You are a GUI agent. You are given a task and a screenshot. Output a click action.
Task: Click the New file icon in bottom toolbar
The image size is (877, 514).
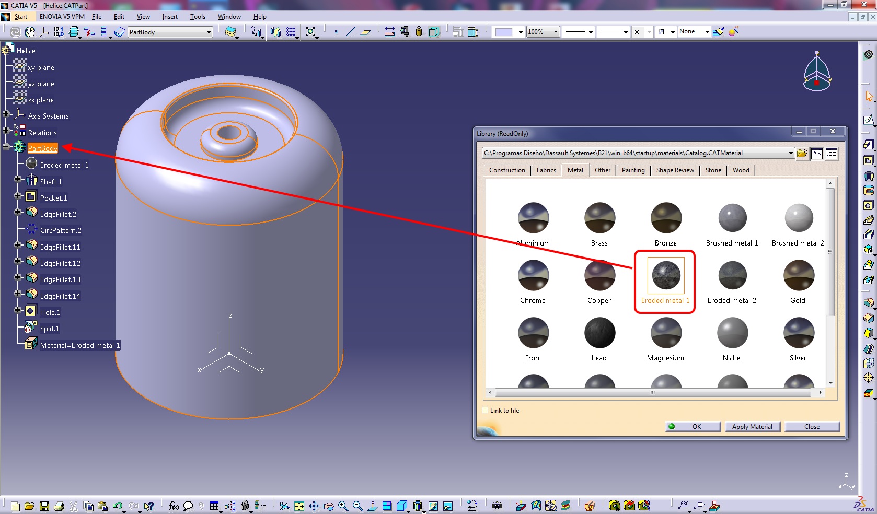(15, 506)
